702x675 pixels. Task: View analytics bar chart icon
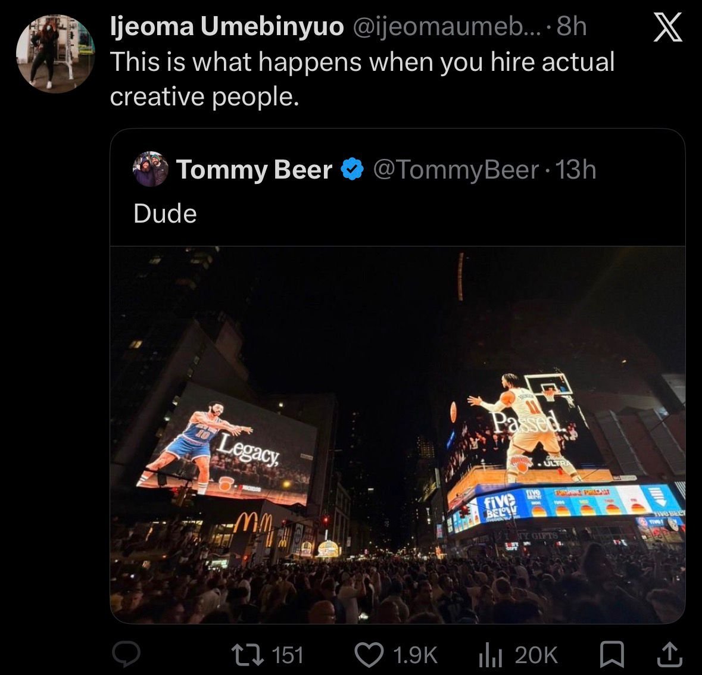pos(490,655)
